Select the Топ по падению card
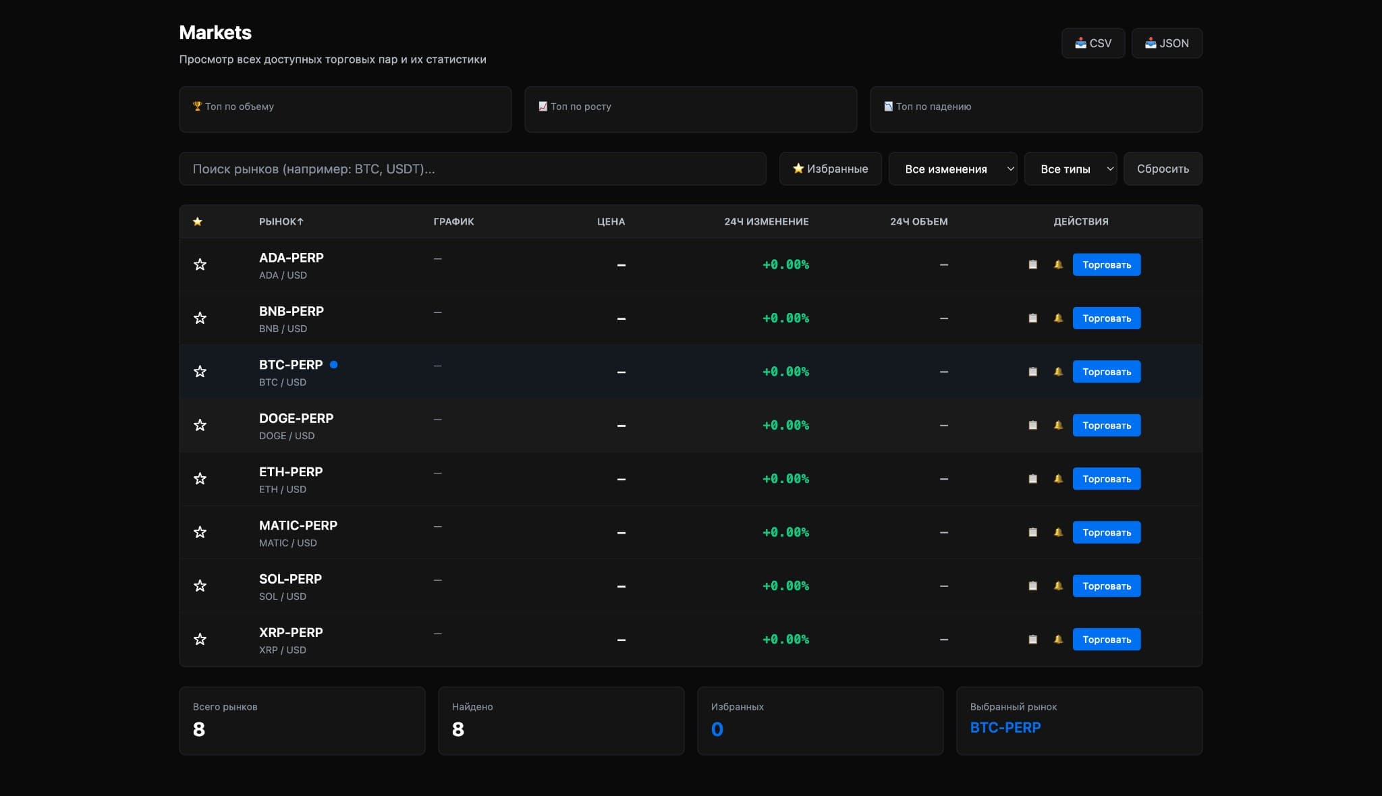 click(1036, 109)
